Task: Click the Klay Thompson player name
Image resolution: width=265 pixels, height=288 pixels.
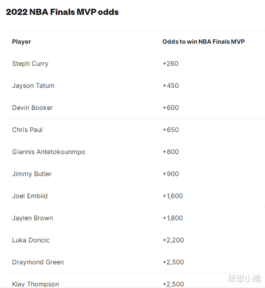Action: 36,284
